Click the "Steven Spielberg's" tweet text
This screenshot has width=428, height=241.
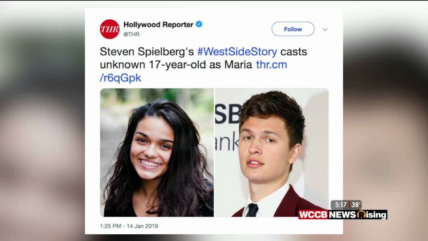pyautogui.click(x=147, y=51)
